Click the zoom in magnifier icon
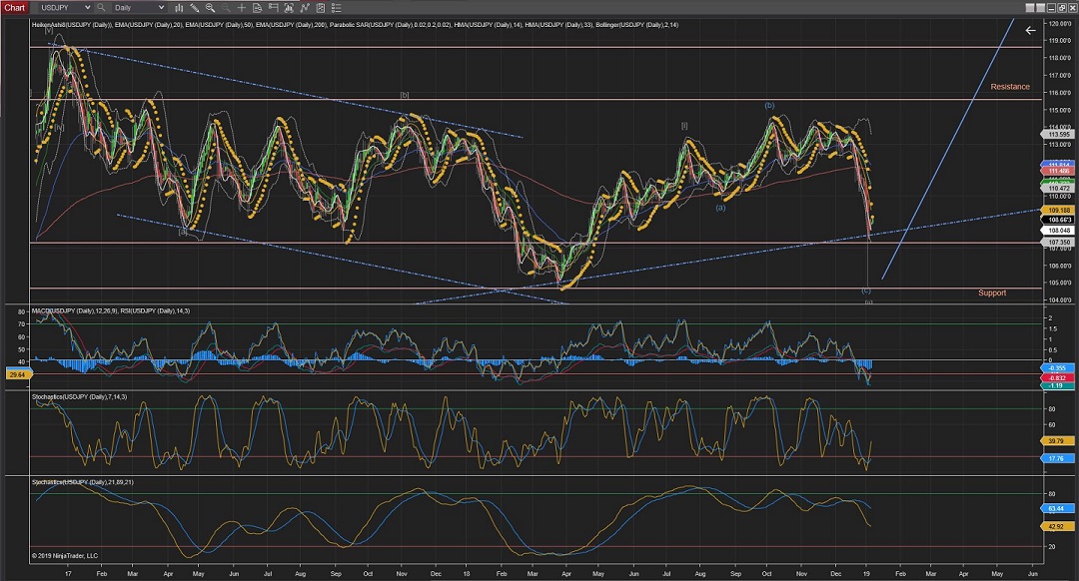1079x581 pixels. [210, 8]
